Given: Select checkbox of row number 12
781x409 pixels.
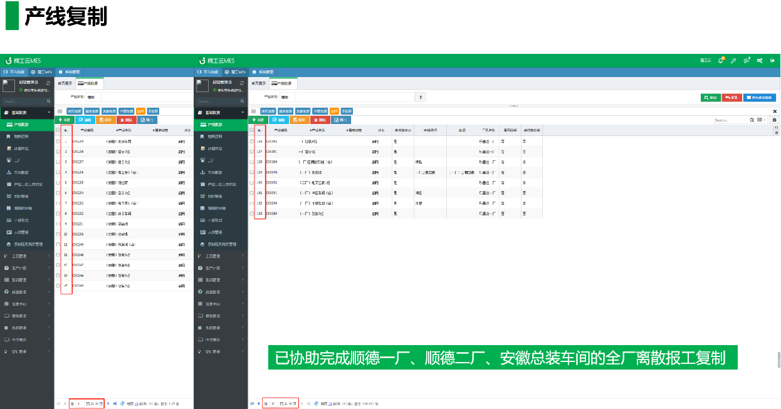Looking at the screenshot, I should 58,255.
